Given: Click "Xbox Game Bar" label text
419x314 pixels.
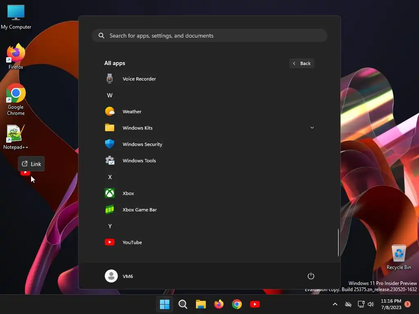Looking at the screenshot, I should pyautogui.click(x=140, y=210).
